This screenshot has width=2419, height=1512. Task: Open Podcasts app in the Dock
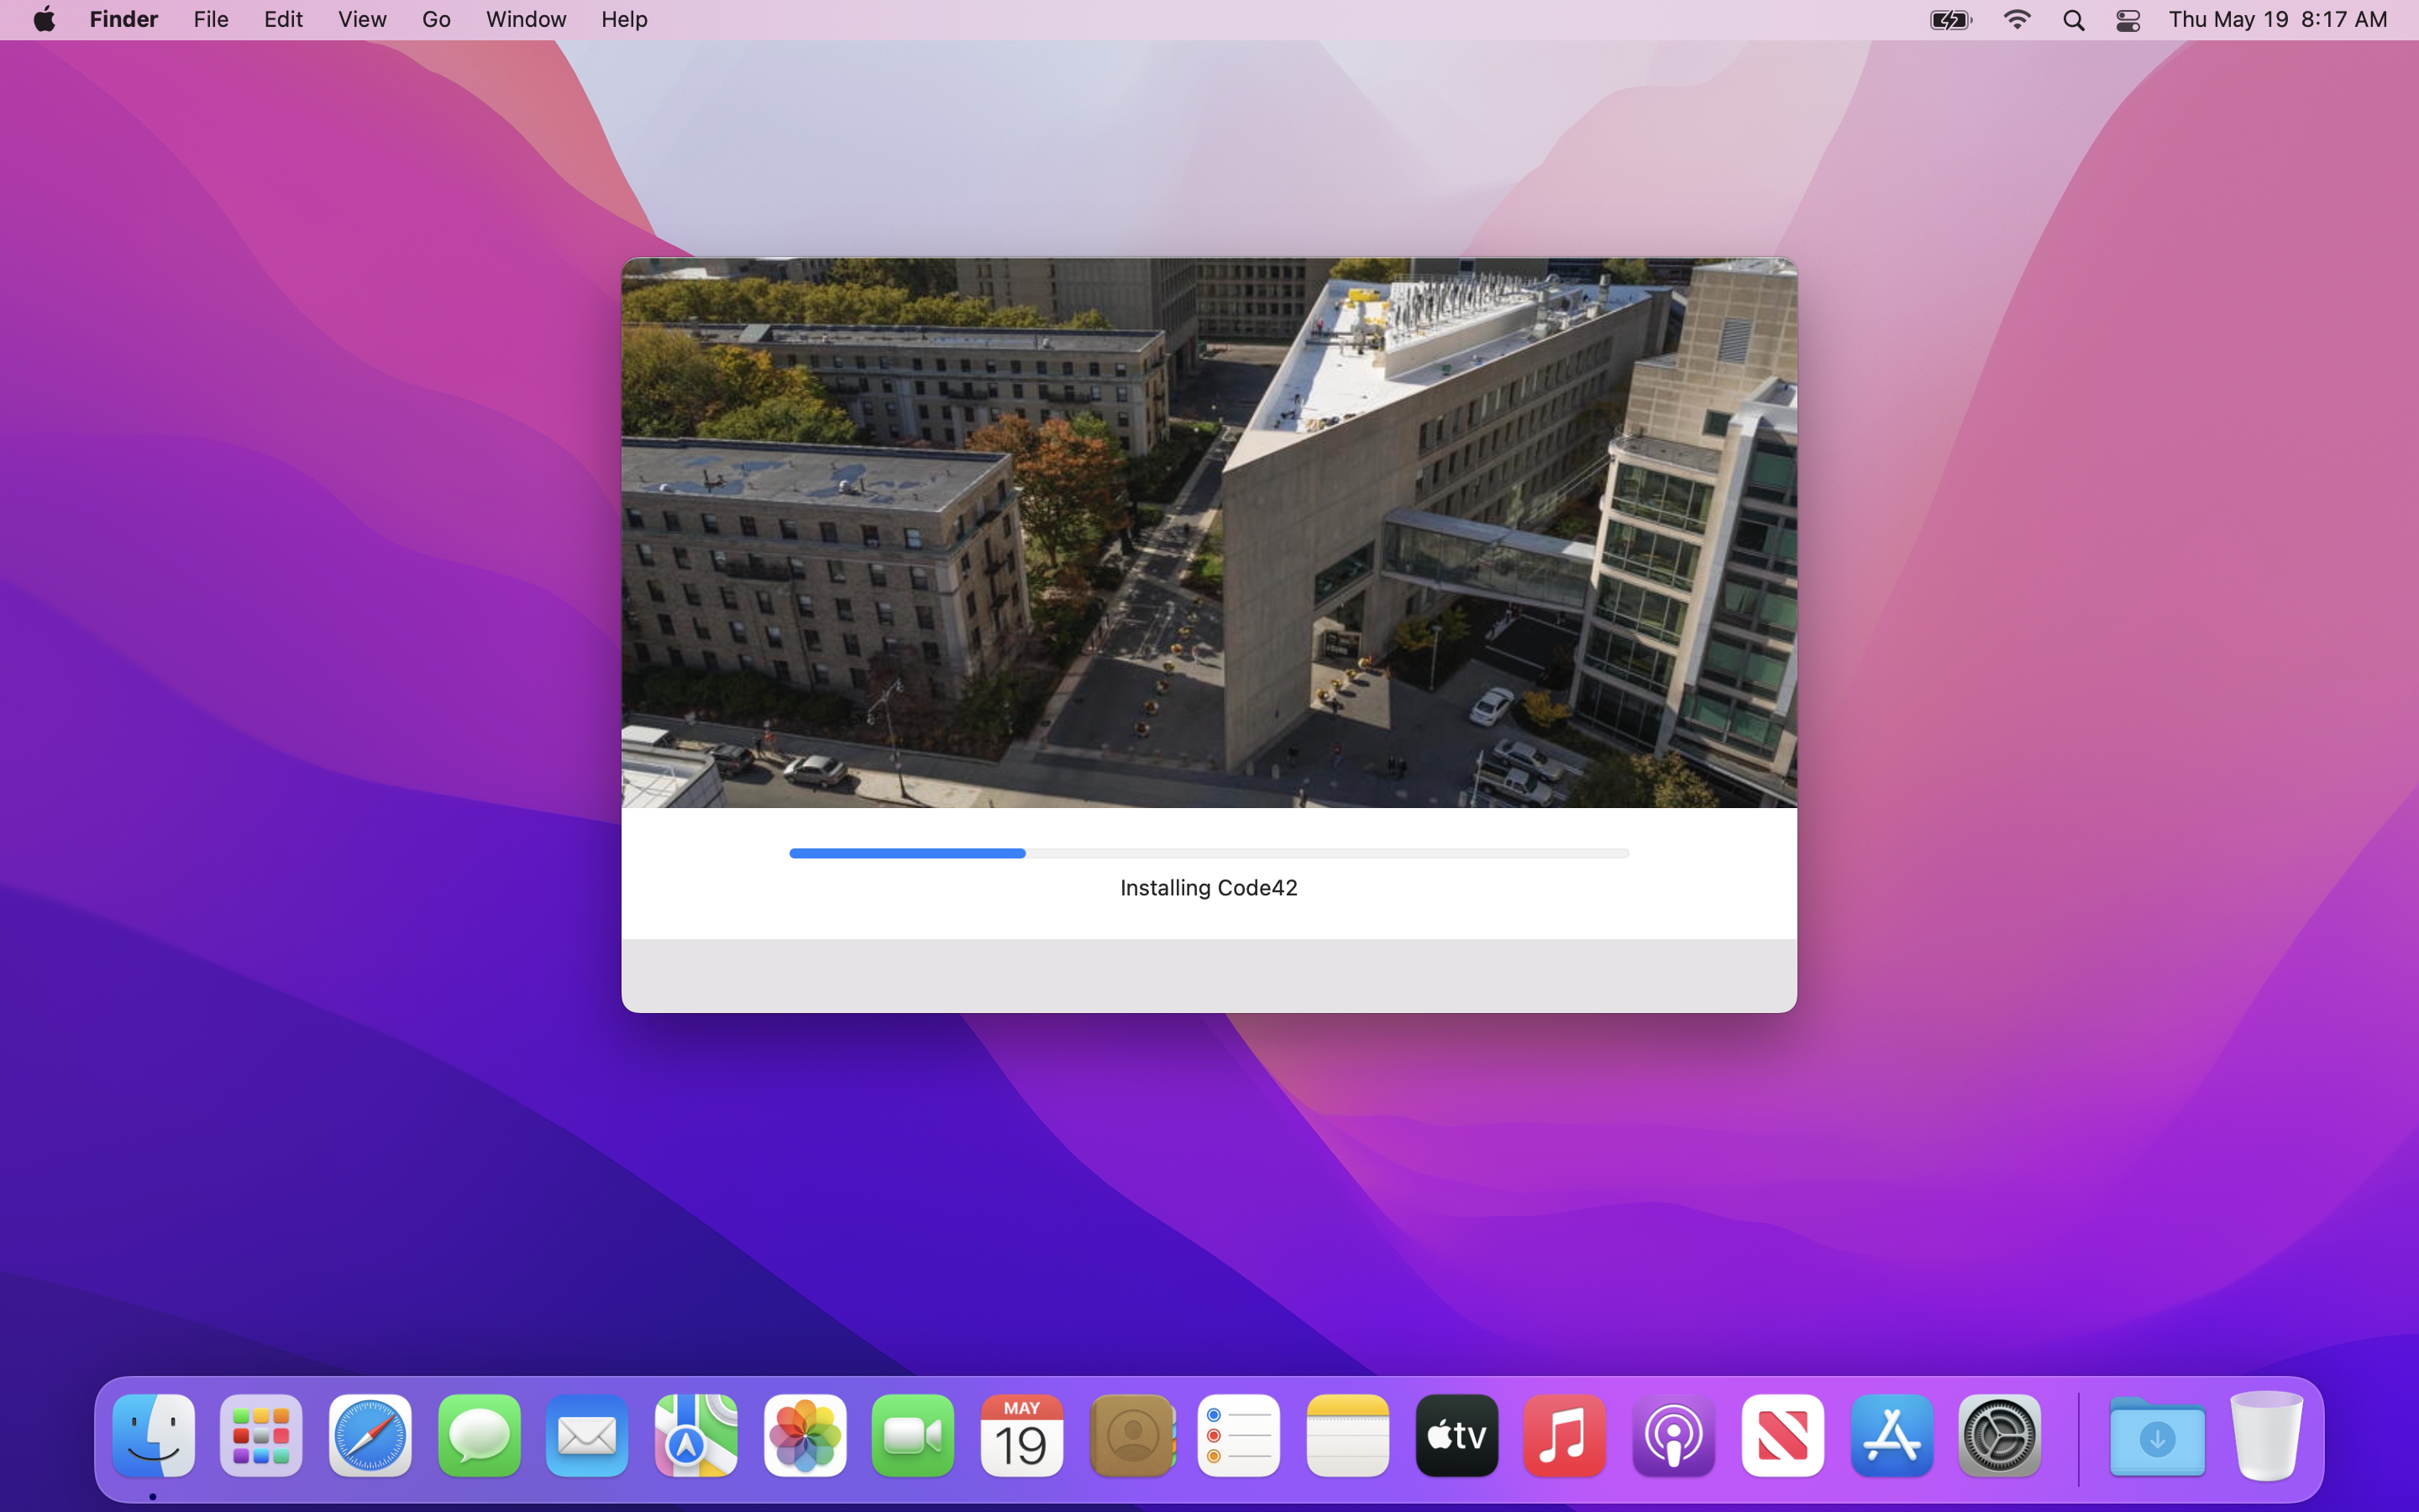click(1673, 1435)
